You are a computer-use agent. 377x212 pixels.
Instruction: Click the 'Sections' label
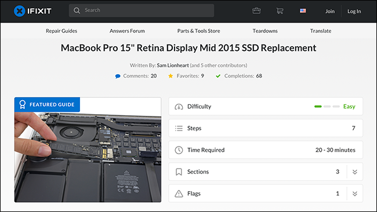[x=198, y=171]
